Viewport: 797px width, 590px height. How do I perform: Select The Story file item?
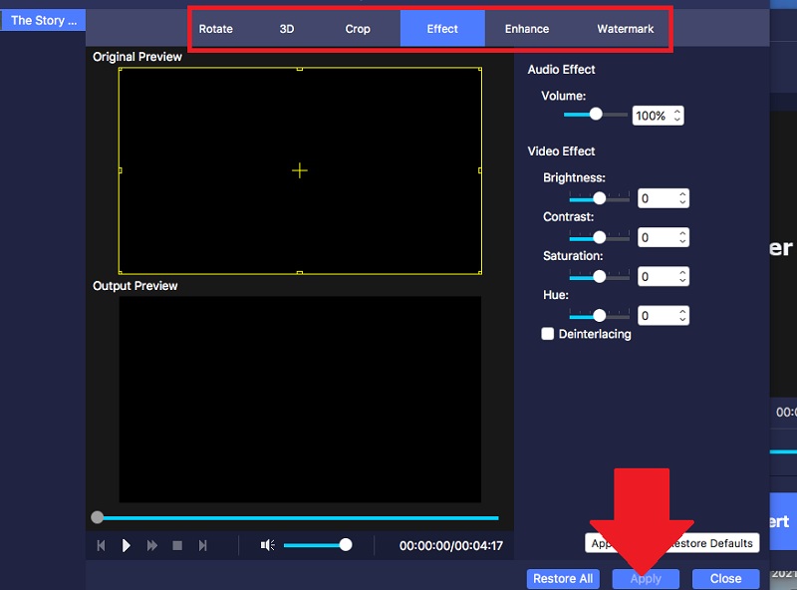43,20
